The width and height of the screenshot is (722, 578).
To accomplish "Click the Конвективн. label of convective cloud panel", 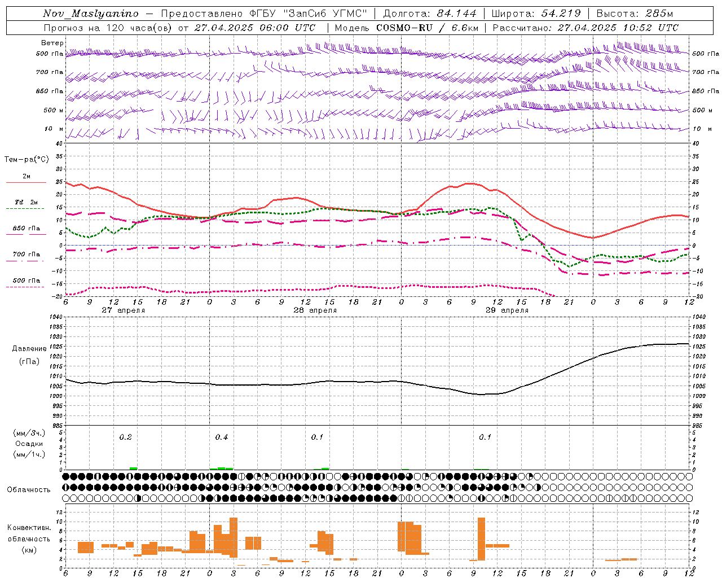I will click(29, 528).
